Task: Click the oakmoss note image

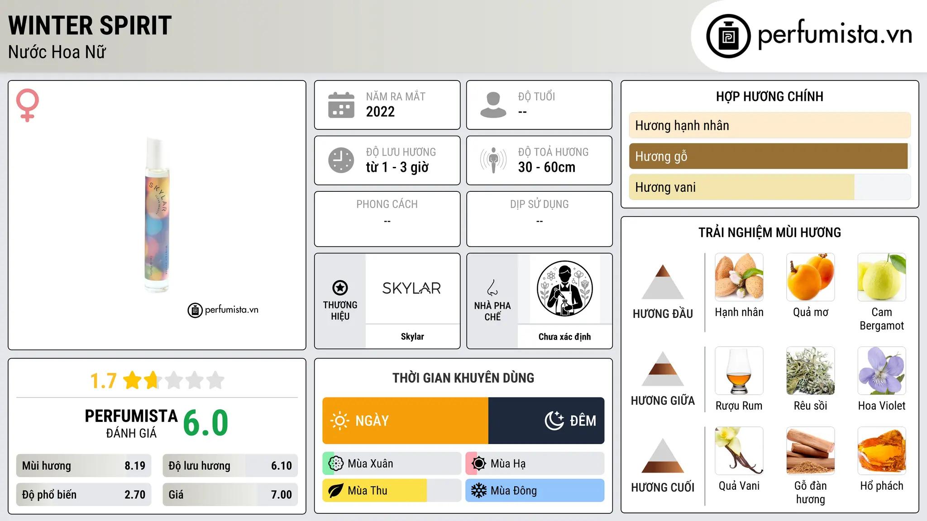Action: tap(811, 371)
